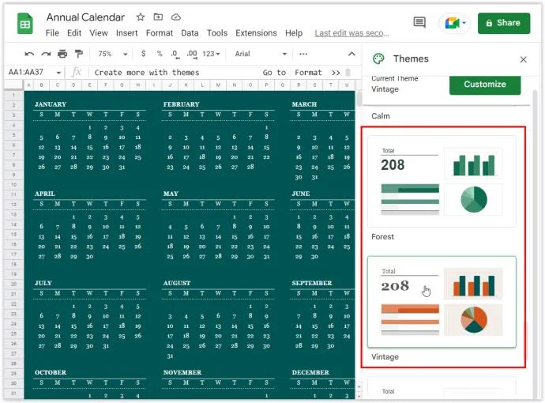Select the APRIL heading cell
The width and height of the screenshot is (545, 403).
[x=44, y=194]
